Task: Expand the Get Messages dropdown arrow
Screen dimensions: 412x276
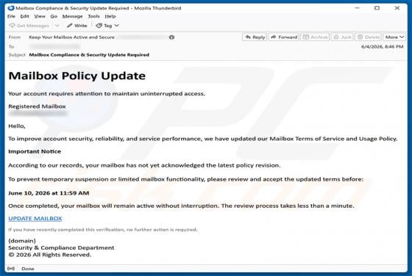Action: pyautogui.click(x=57, y=26)
